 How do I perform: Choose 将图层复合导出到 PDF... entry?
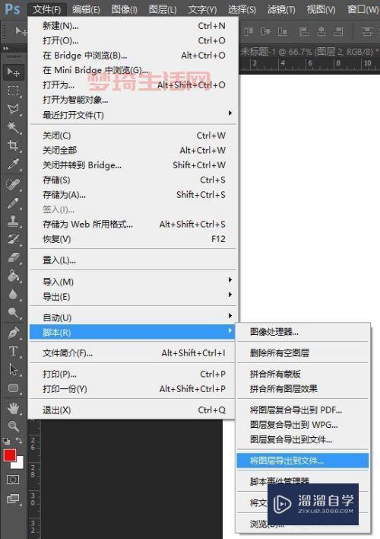click(302, 410)
